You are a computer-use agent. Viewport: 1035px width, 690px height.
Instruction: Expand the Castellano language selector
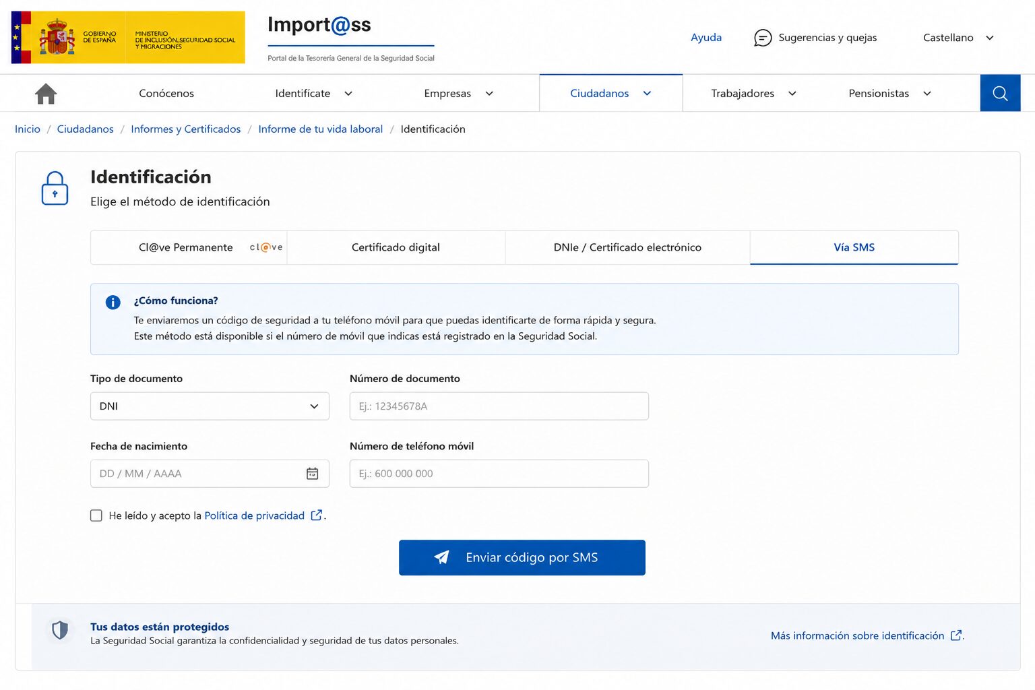(958, 38)
